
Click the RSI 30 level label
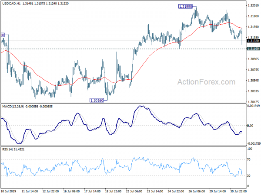(x=249, y=175)
